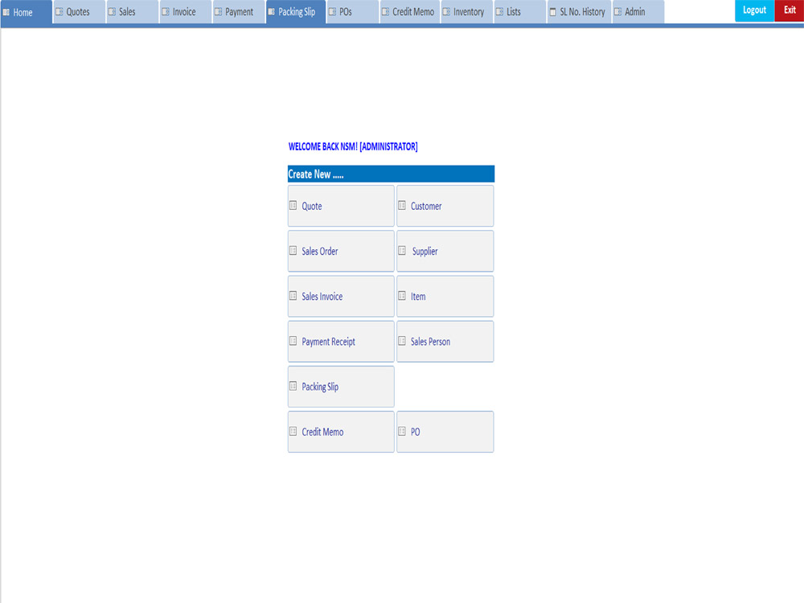
Task: Click the Quotes tab icon
Action: [59, 11]
